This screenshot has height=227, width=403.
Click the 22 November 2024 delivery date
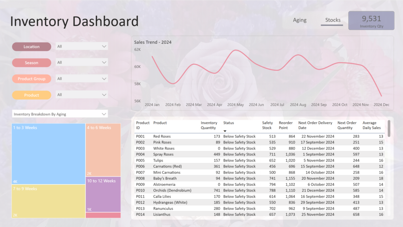pyautogui.click(x=318, y=137)
